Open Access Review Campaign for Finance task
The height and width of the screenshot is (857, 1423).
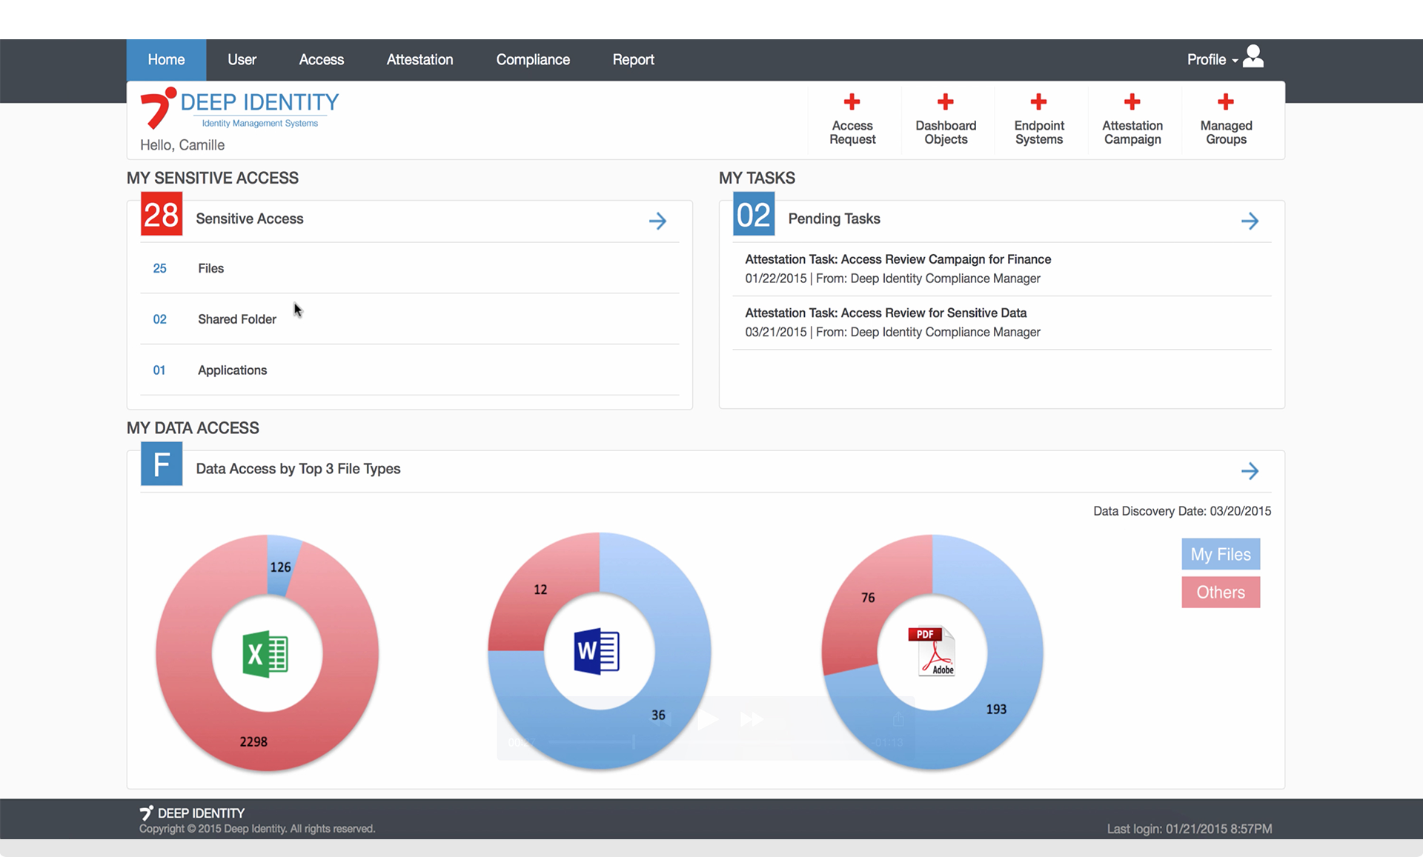[x=898, y=259]
